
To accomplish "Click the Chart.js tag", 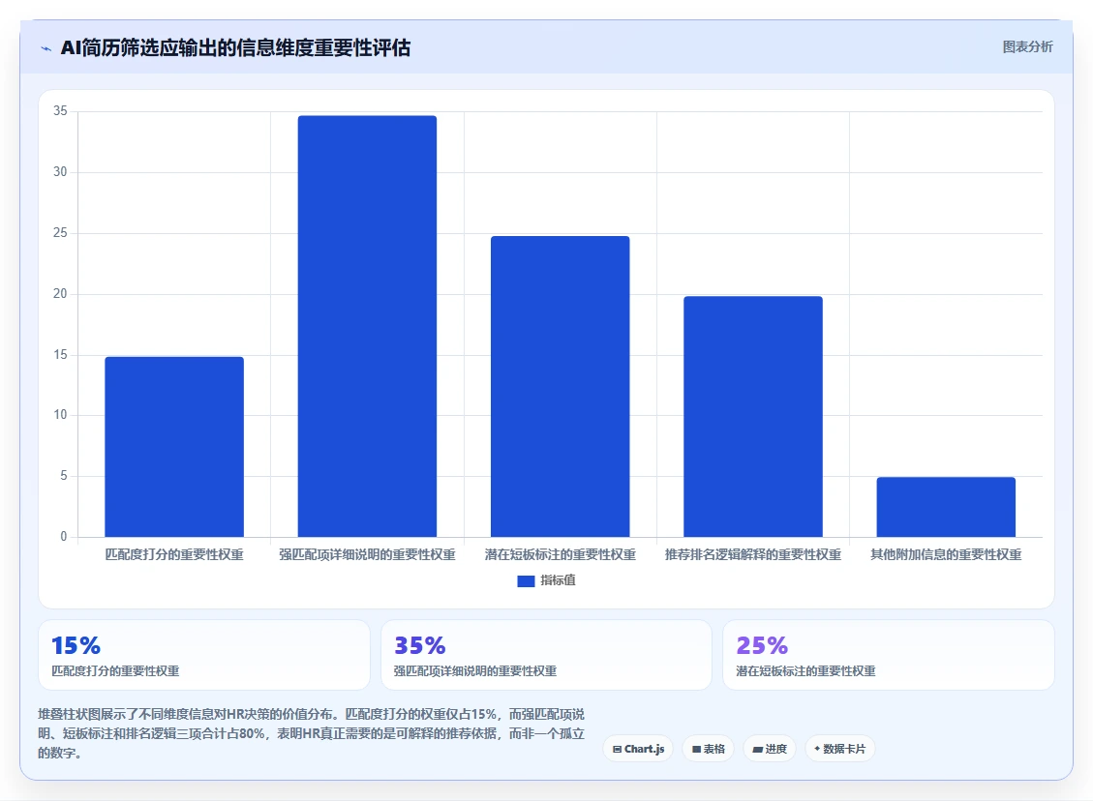I will click(638, 749).
